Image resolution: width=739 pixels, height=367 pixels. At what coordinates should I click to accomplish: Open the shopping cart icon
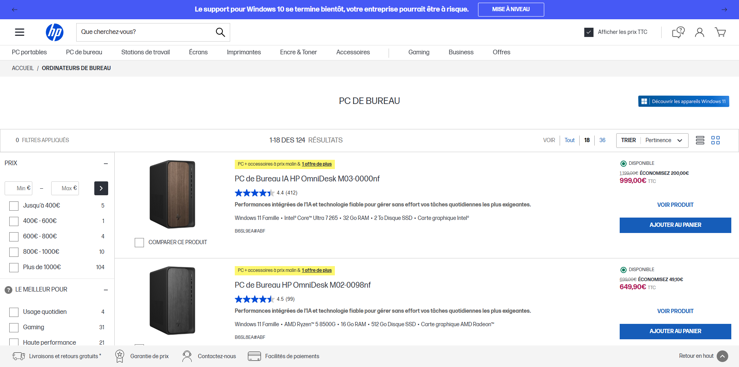click(x=720, y=32)
